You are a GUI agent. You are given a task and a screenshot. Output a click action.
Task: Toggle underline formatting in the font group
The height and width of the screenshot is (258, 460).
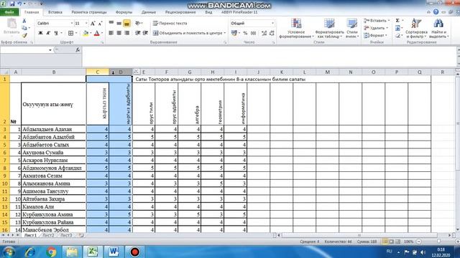pos(56,33)
